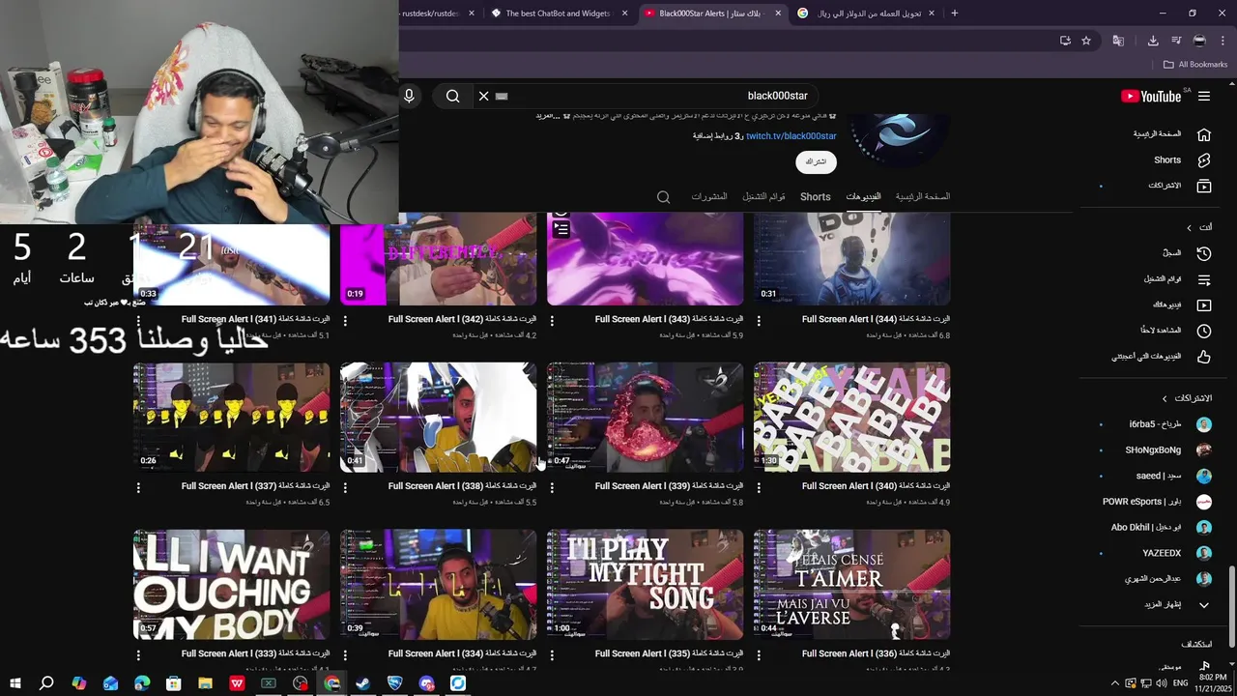
Task: Open File Explorer from the taskbar
Action: (205, 683)
